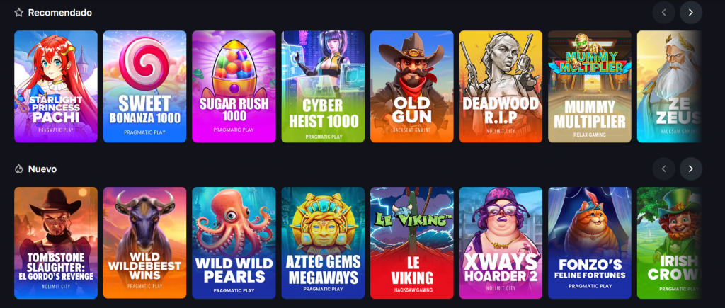Open Cyber Heist 1000 slot

(323, 86)
